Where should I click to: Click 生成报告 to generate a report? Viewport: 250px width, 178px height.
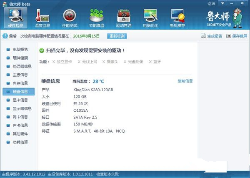[211, 36]
